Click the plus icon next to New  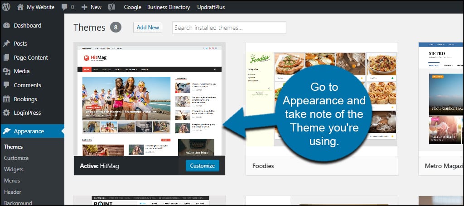click(84, 7)
